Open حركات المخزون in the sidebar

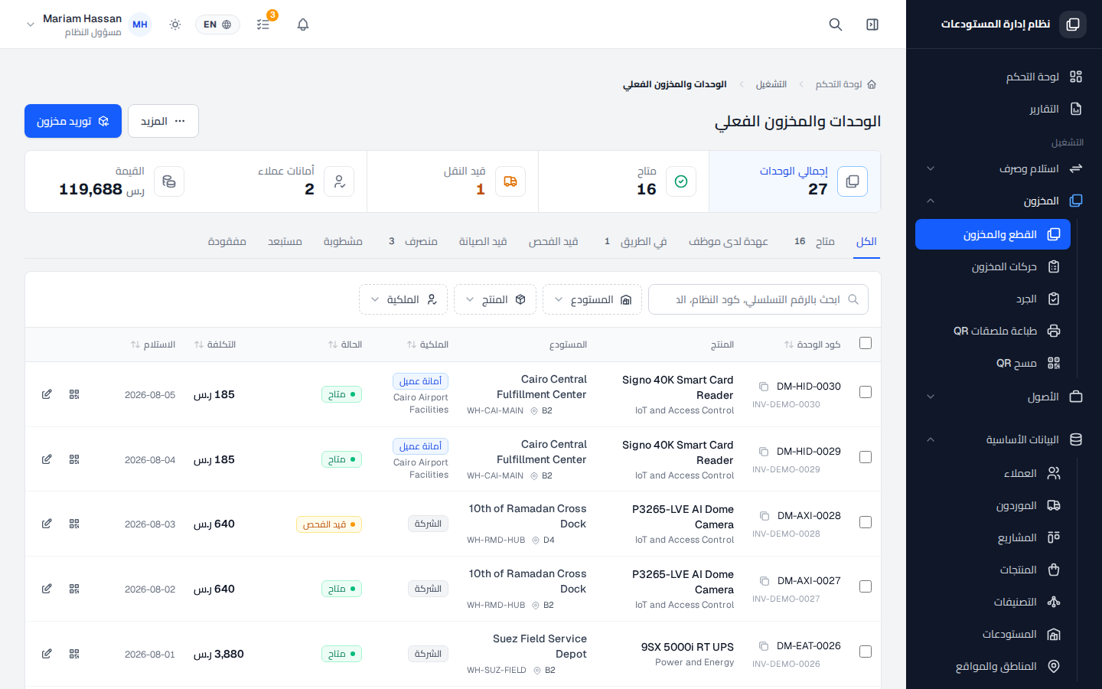coord(993,266)
